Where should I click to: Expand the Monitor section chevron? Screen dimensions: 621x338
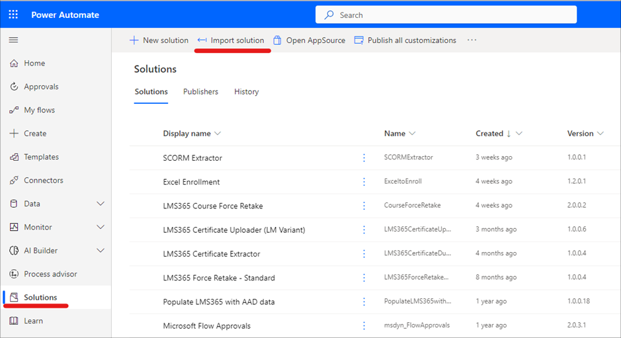click(101, 228)
